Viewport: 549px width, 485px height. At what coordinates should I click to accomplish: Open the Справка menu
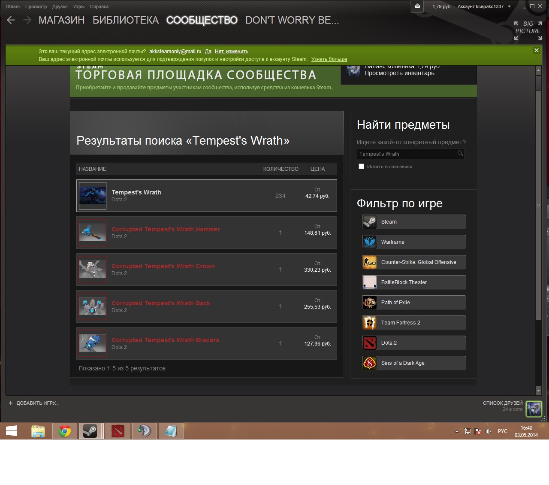pyautogui.click(x=99, y=6)
